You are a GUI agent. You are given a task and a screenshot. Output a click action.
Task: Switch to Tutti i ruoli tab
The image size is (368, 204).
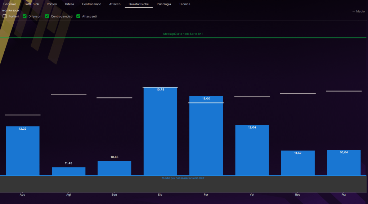[31, 4]
